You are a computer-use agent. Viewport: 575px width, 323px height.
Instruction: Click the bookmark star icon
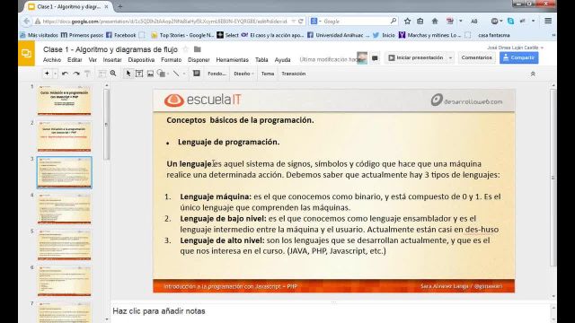pyautogui.click(x=407, y=22)
